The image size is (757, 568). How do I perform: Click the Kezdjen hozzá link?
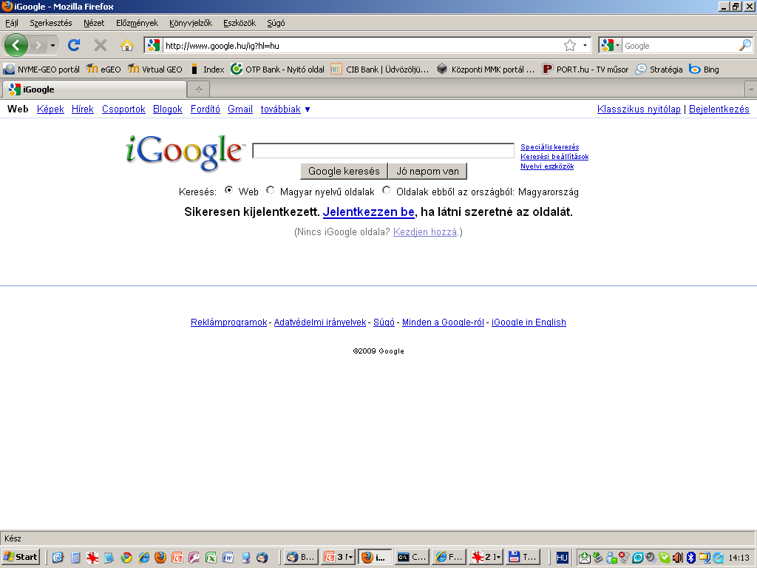click(425, 231)
